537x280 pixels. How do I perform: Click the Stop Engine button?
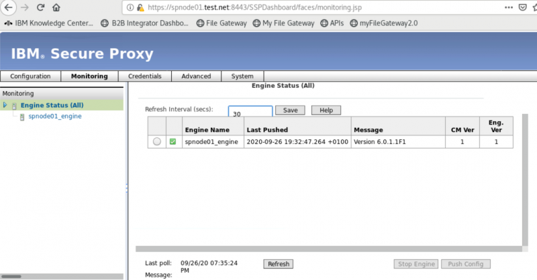click(416, 264)
